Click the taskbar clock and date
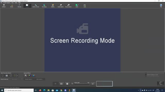Image resolution: width=165 pixels, height=92 pixels. coord(158,90)
